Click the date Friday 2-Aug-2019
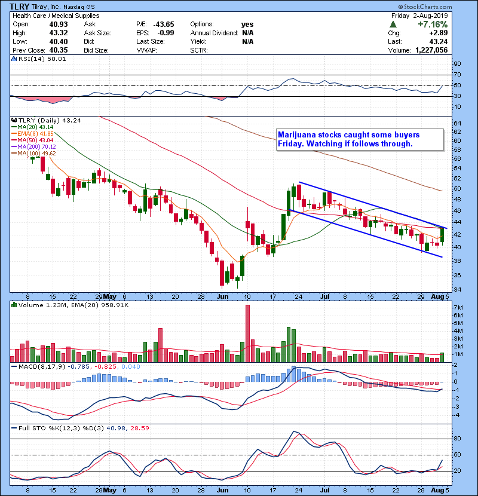The height and width of the screenshot is (496, 478). coord(419,16)
